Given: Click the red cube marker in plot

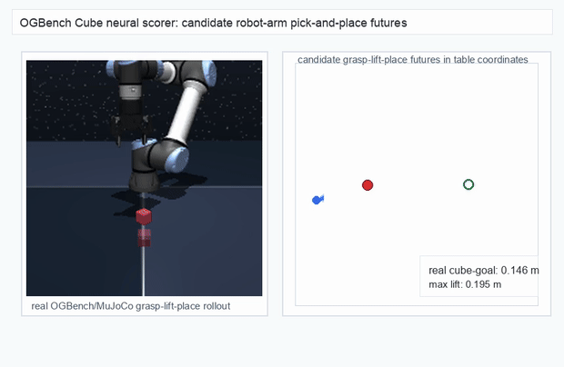Looking at the screenshot, I should click(368, 185).
